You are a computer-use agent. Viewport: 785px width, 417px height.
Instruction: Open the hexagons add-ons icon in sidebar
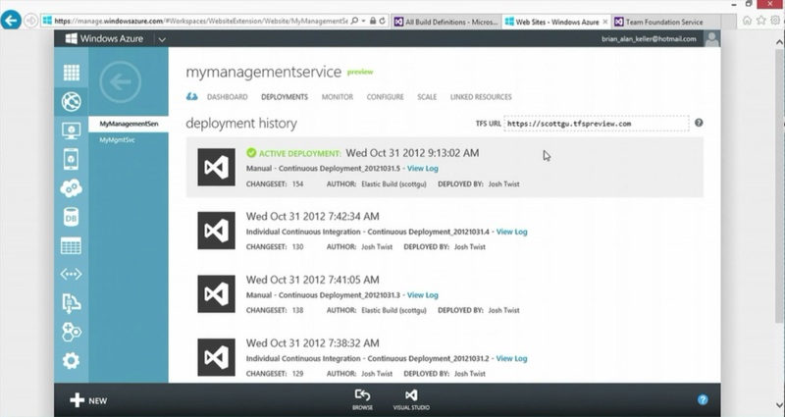[71, 332]
